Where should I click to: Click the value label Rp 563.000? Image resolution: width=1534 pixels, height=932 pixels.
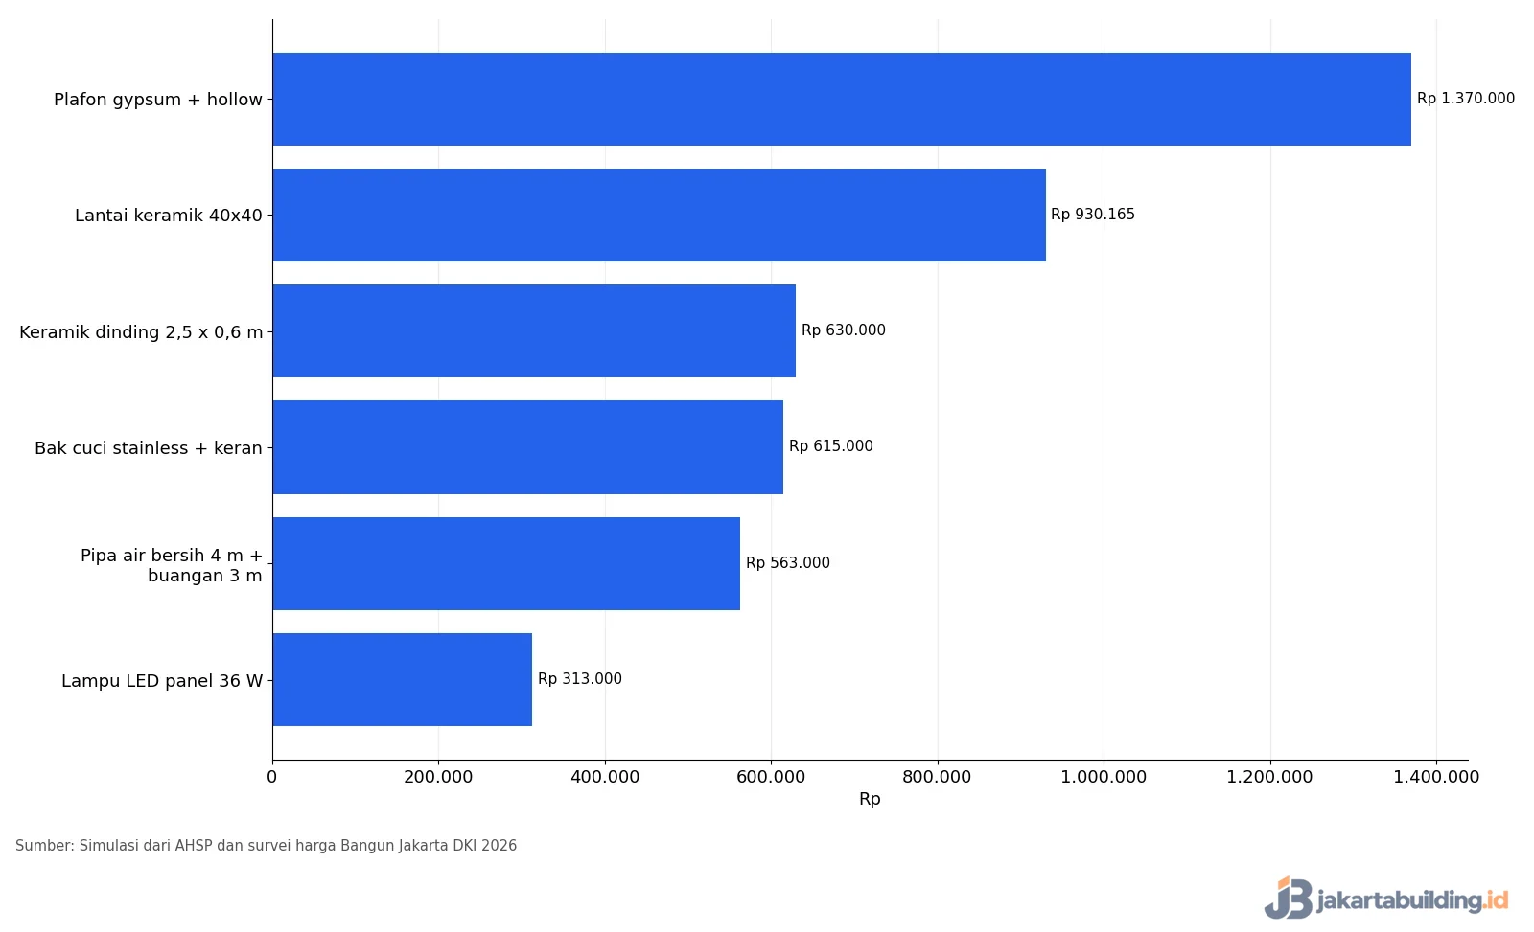coord(788,563)
